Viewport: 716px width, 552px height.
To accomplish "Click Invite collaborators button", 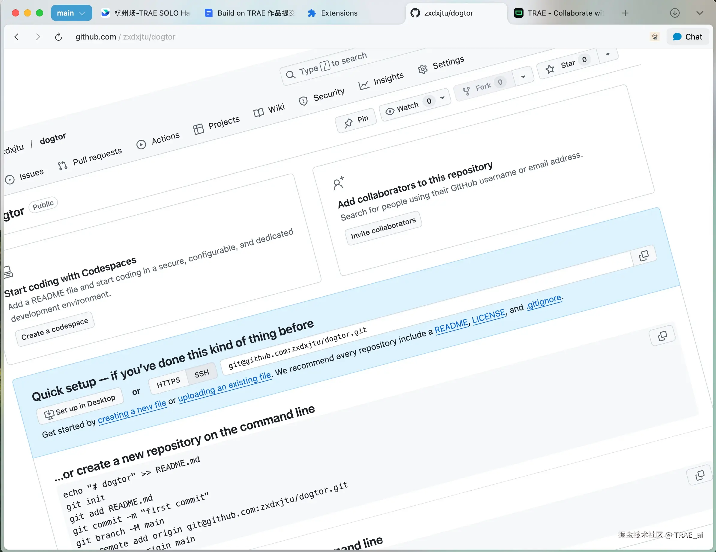I will coord(383,228).
